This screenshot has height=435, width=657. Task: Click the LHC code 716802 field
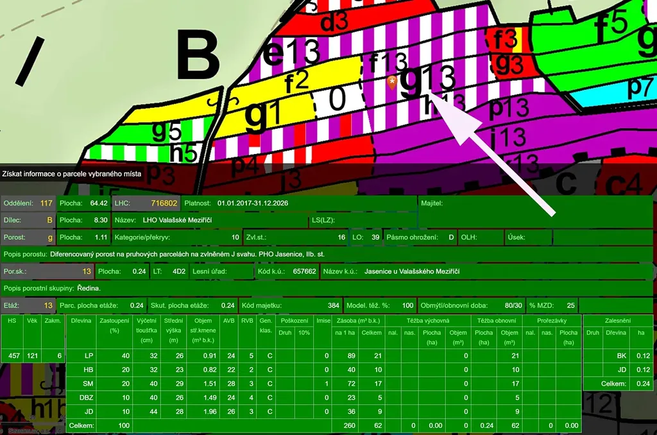164,203
